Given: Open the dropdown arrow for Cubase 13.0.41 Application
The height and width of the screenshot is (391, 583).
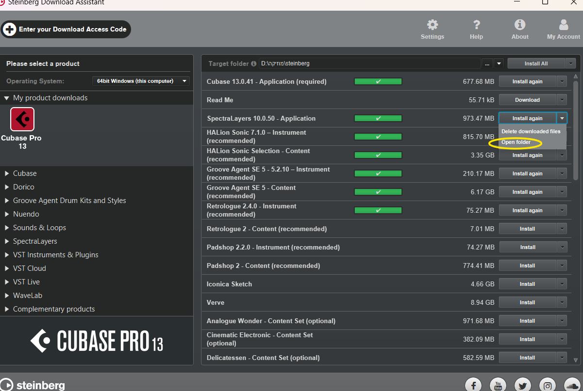Looking at the screenshot, I should coord(562,81).
